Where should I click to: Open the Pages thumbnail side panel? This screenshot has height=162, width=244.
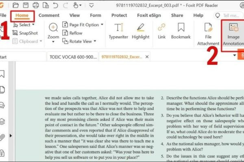(2, 90)
